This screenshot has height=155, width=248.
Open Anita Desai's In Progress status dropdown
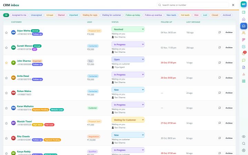coord(128,74)
